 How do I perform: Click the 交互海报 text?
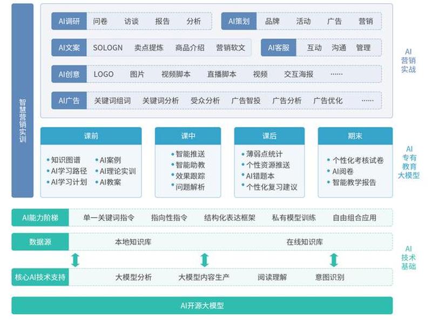(299, 74)
